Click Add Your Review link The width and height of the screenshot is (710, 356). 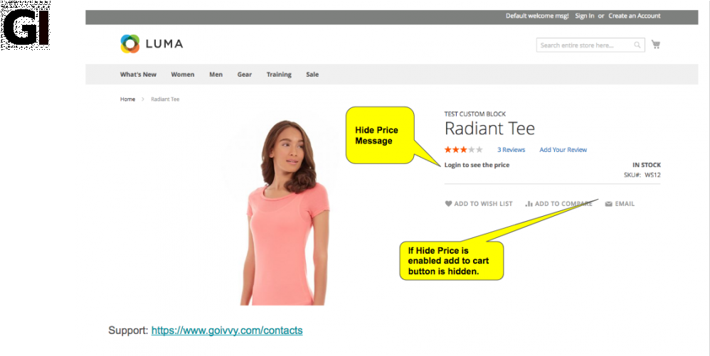563,150
